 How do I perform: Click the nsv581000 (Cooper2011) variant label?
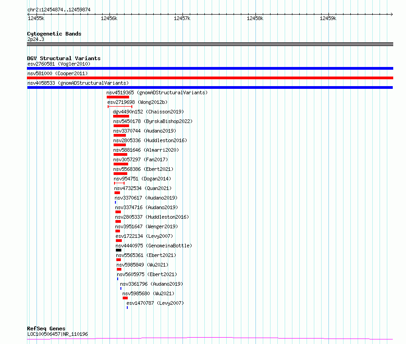point(57,73)
